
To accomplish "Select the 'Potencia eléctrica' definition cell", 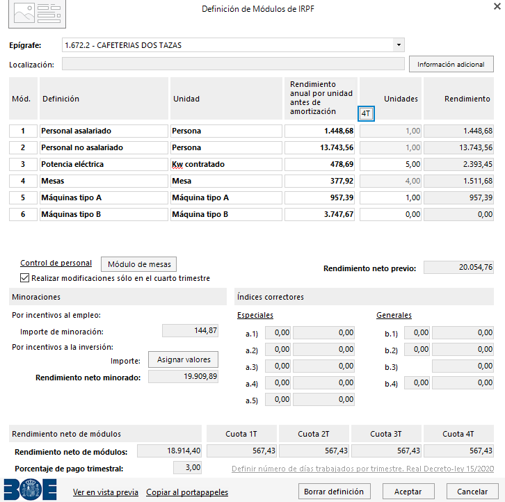I will pyautogui.click(x=104, y=164).
